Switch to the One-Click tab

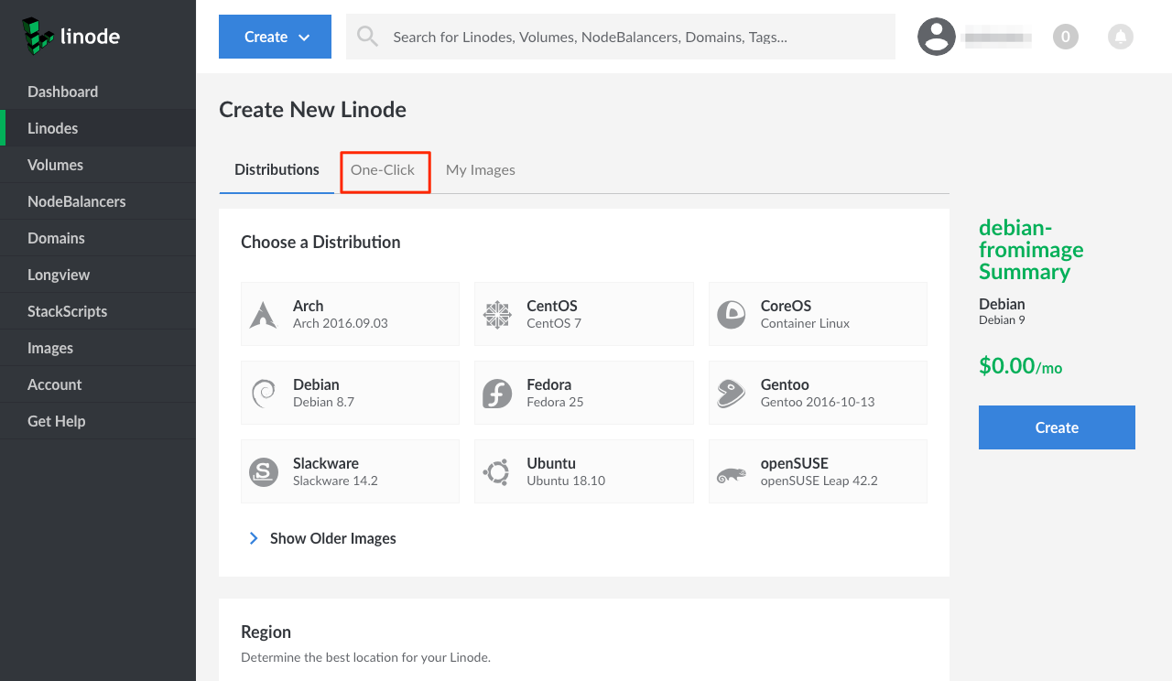(383, 170)
